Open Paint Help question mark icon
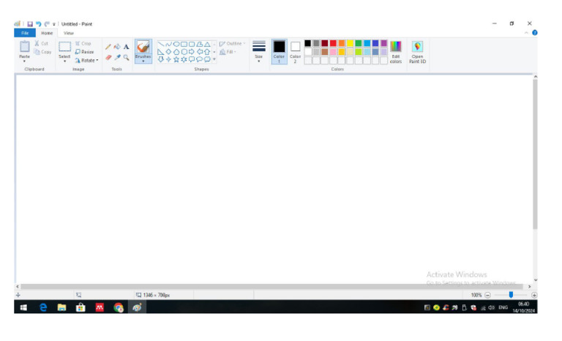 [x=534, y=33]
